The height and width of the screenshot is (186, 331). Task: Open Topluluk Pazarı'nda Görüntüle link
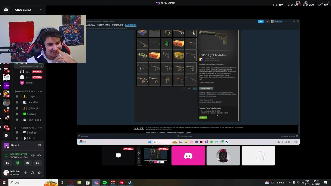[210, 108]
